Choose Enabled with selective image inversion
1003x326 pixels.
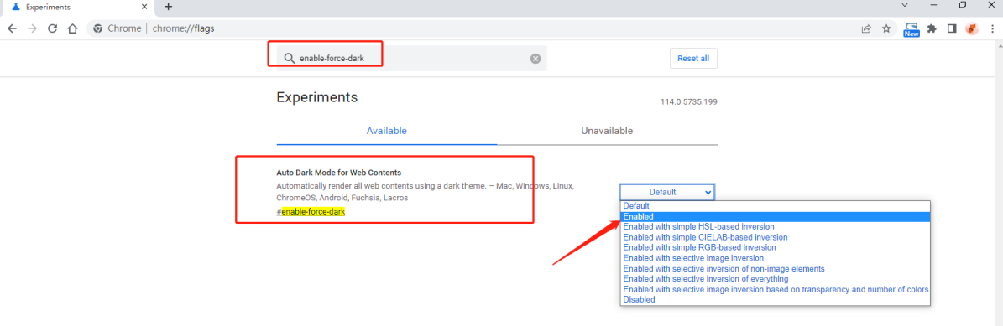pos(776,257)
